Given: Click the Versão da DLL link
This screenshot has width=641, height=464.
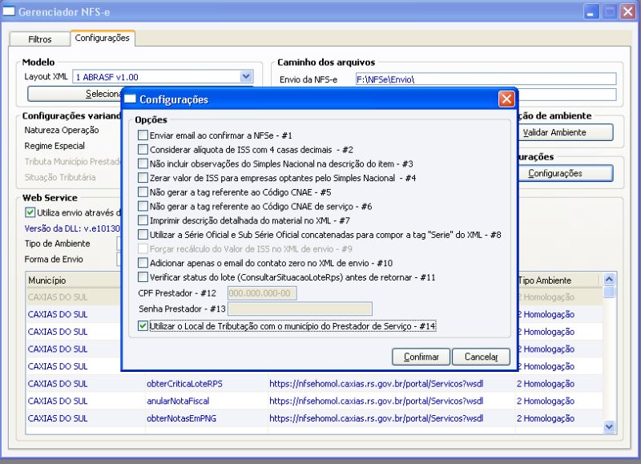Looking at the screenshot, I should point(56,228).
